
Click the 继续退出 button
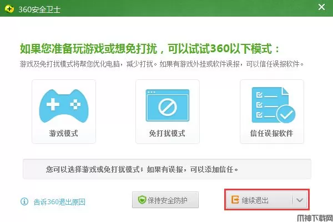[x=260, y=200]
